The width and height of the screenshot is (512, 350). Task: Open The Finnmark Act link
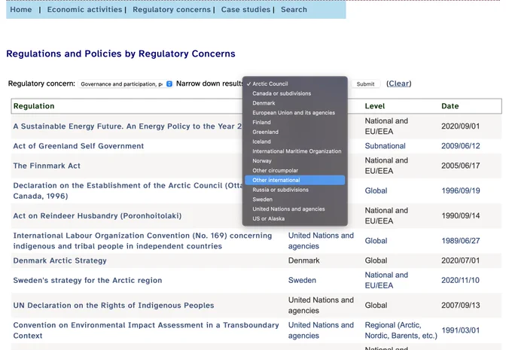click(x=47, y=166)
